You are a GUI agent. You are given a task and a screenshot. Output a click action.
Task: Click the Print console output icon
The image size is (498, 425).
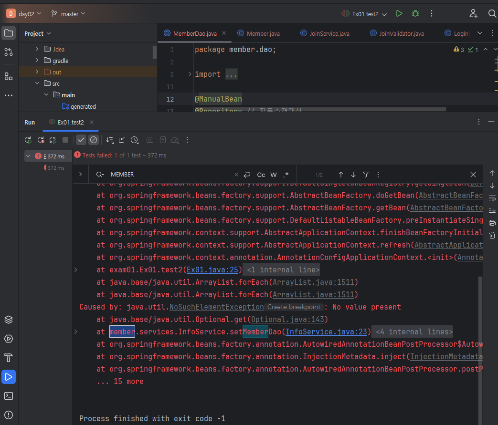point(492,222)
